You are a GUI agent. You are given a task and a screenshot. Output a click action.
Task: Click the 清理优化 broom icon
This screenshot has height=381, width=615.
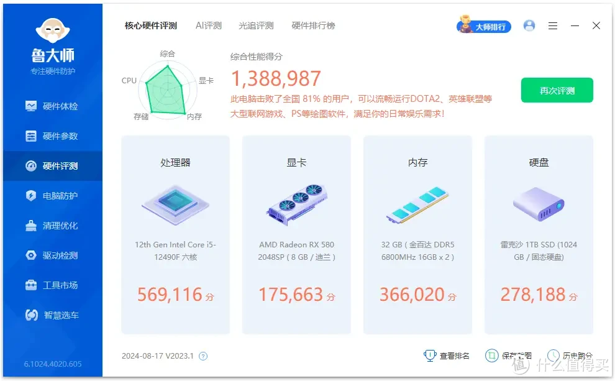(x=31, y=226)
